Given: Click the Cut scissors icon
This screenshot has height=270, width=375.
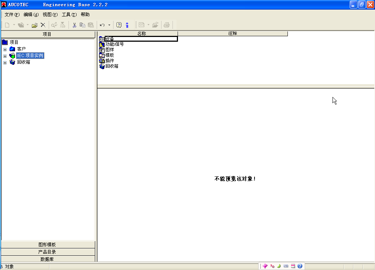Looking at the screenshot, I should 74,25.
